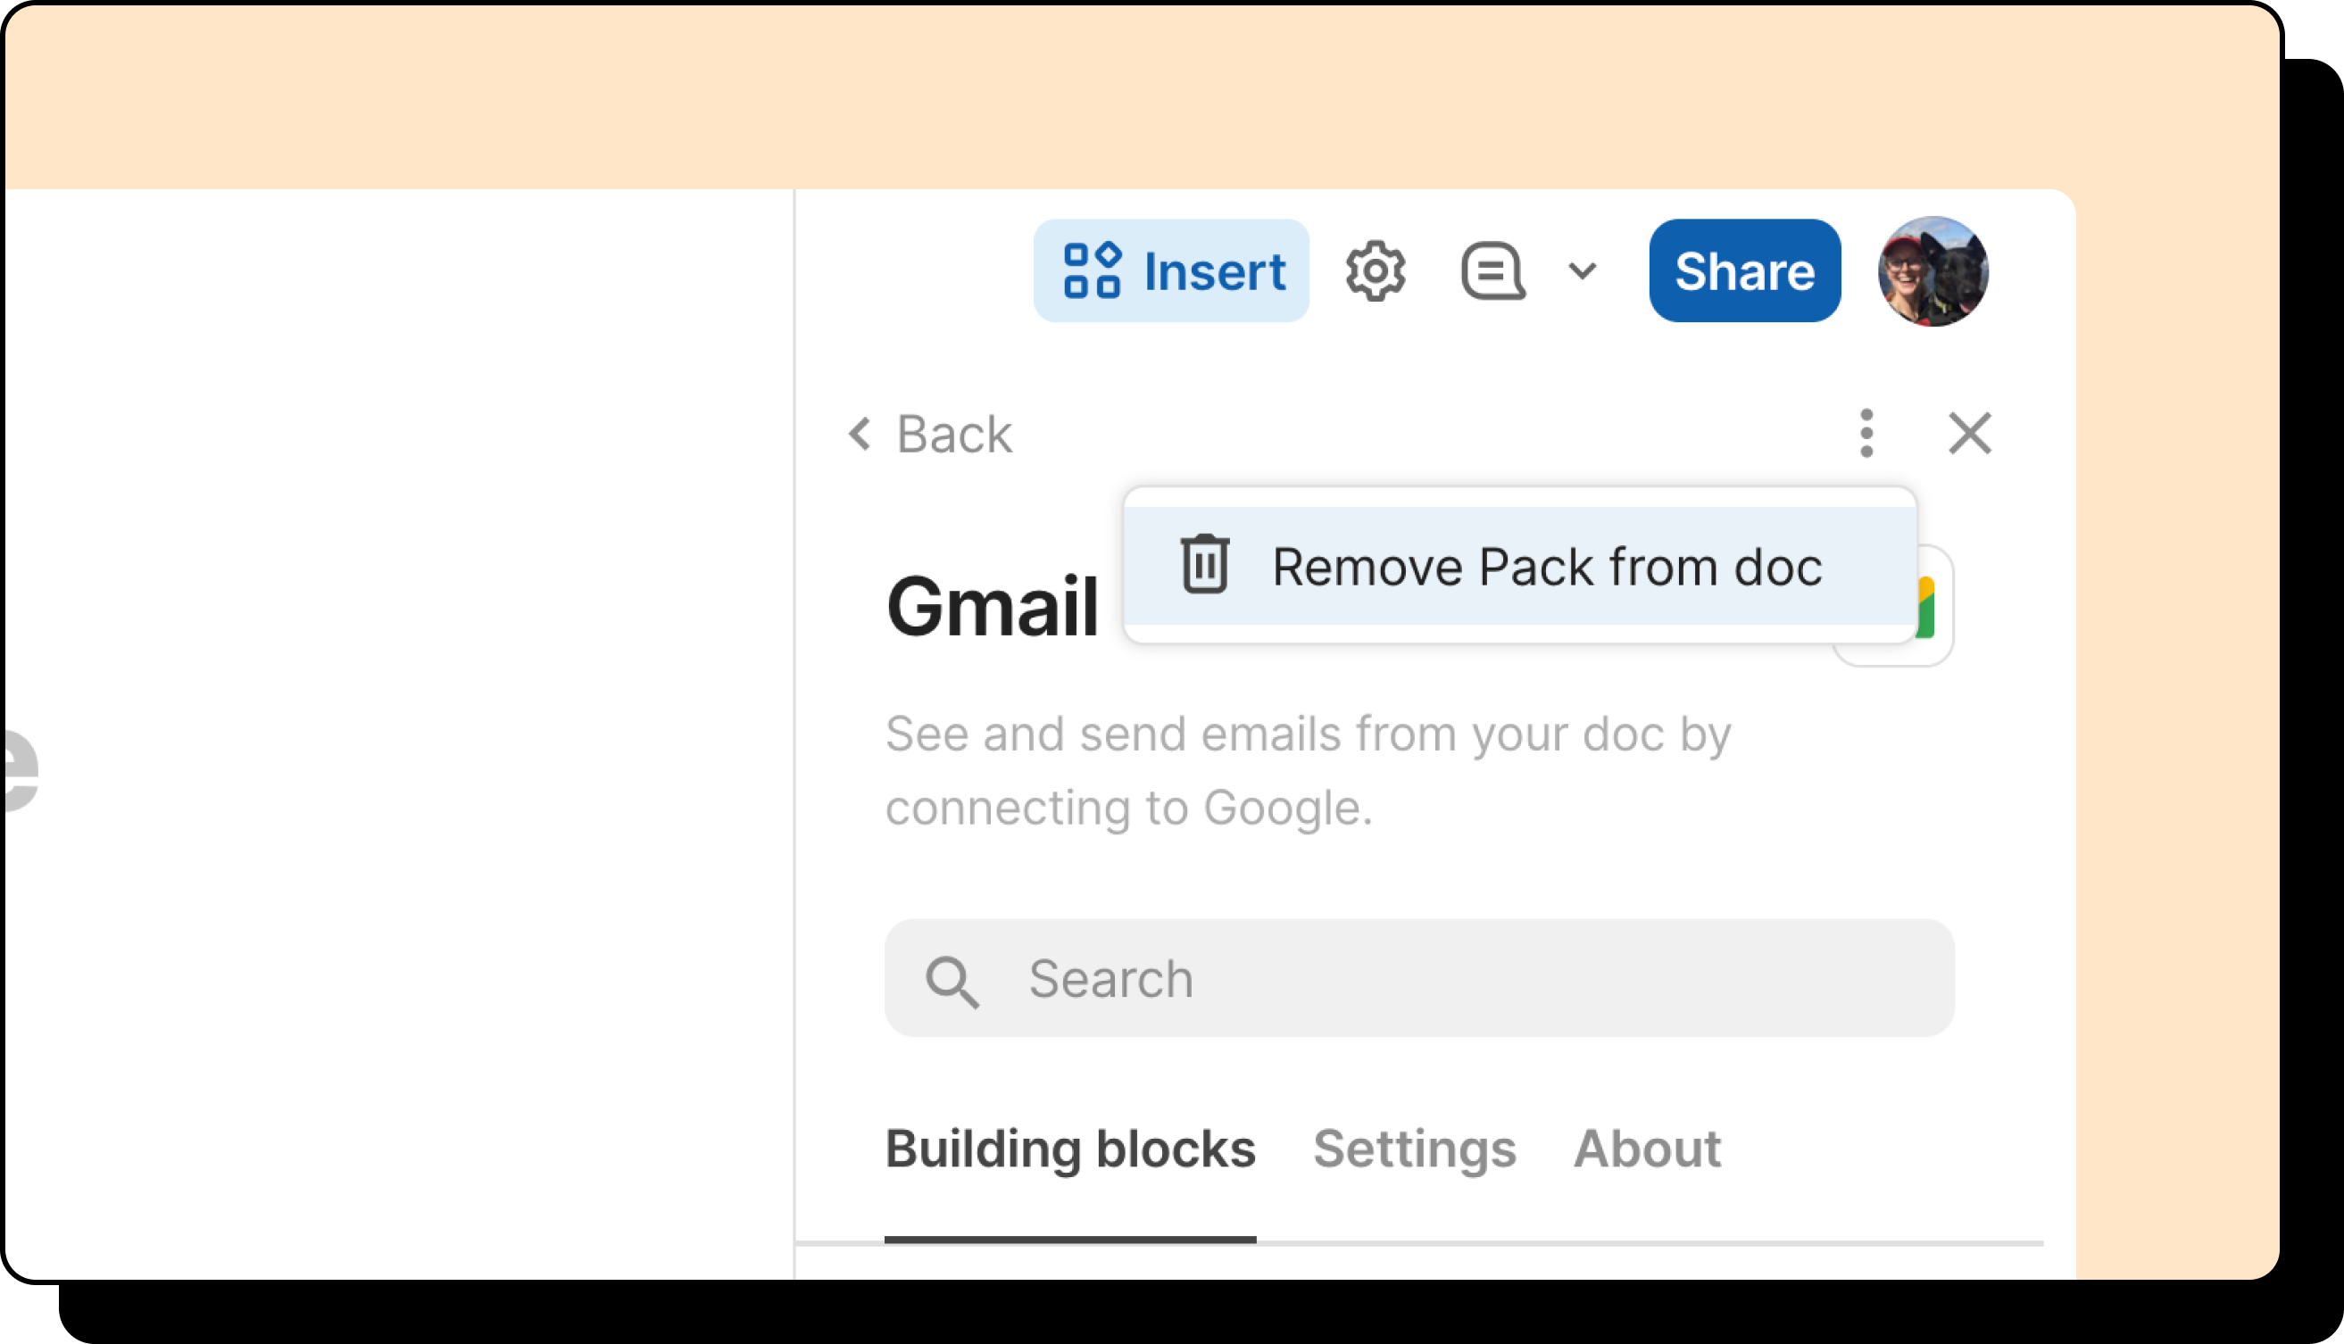Open the three-dot more options menu

pyautogui.click(x=1866, y=433)
